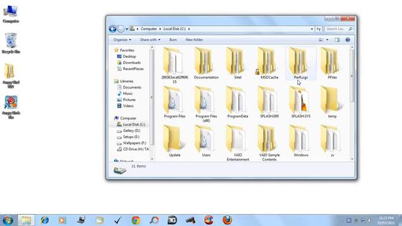Click the navigation pane scrollbar

152,97
